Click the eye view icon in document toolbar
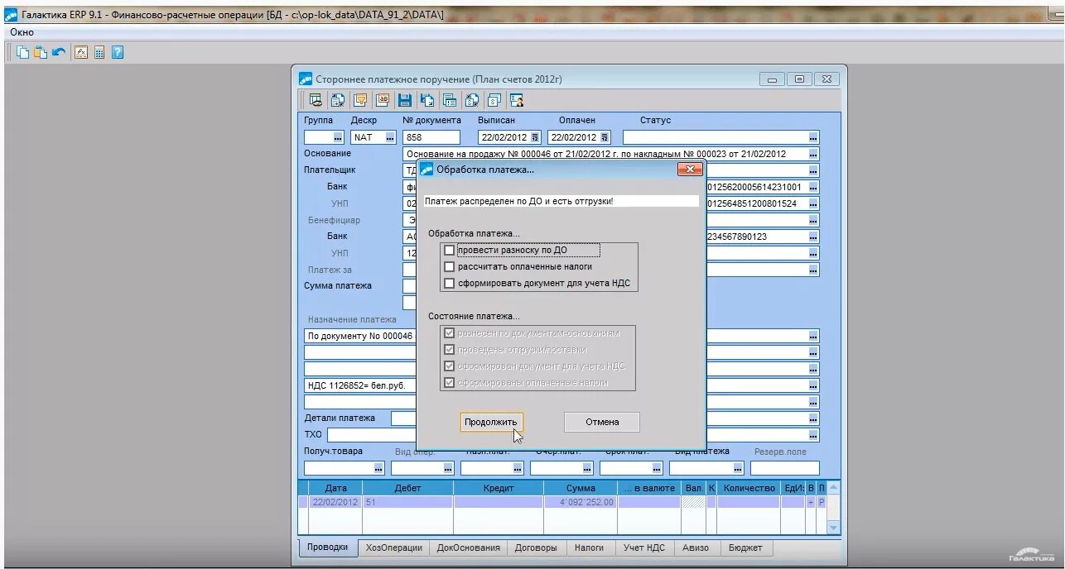Screen dimensions: 1065x569 point(316,101)
